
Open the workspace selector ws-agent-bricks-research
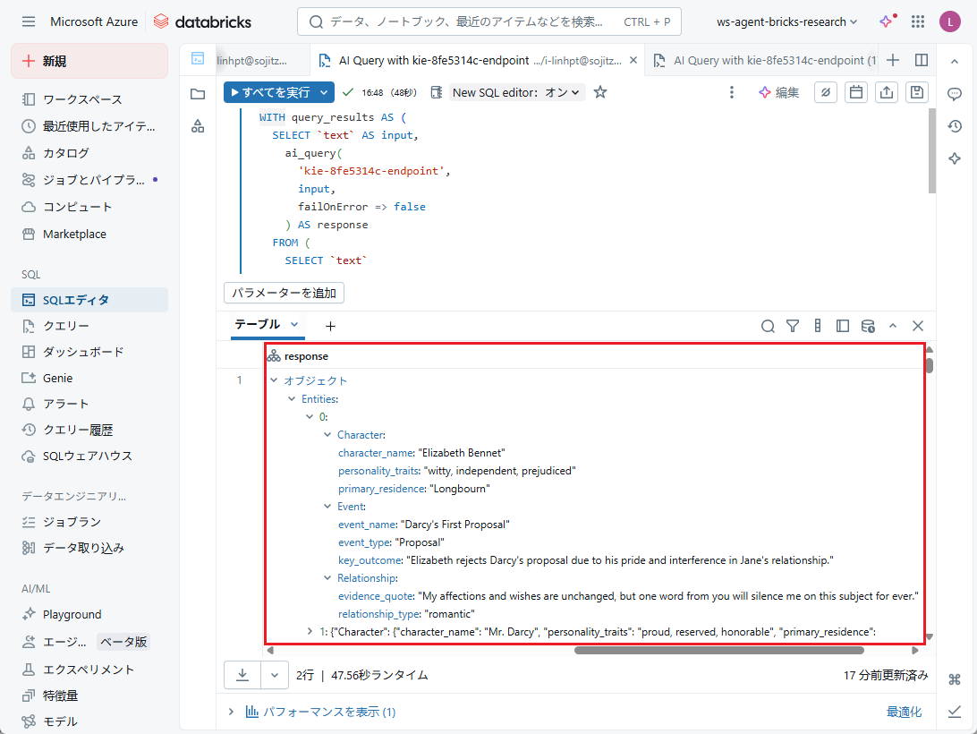click(x=786, y=21)
